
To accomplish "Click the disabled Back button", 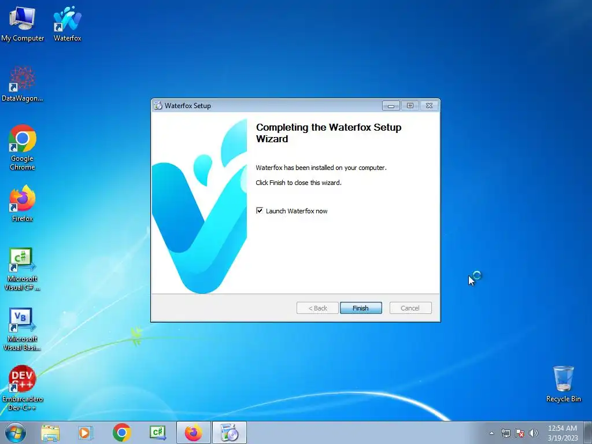I will pos(317,308).
